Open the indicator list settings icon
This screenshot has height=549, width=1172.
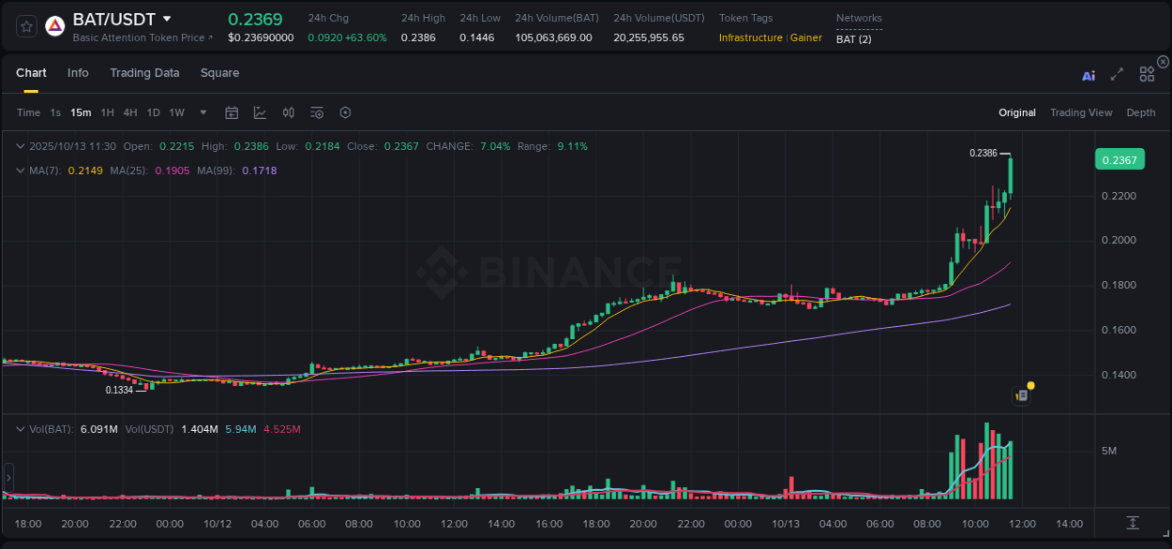coord(316,112)
